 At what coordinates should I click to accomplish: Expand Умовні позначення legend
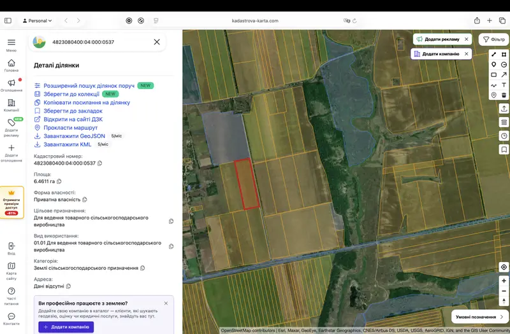[479, 317]
